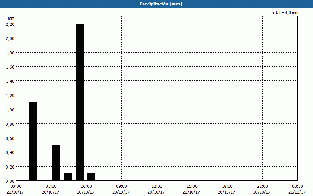Image resolution: width=313 pixels, height=196 pixels.
Task: Click the tallest bar reaching 2,20 mm
Action: coord(80,102)
